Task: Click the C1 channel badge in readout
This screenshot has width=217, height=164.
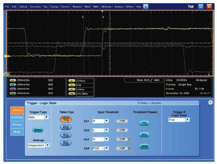Action: click(13, 80)
